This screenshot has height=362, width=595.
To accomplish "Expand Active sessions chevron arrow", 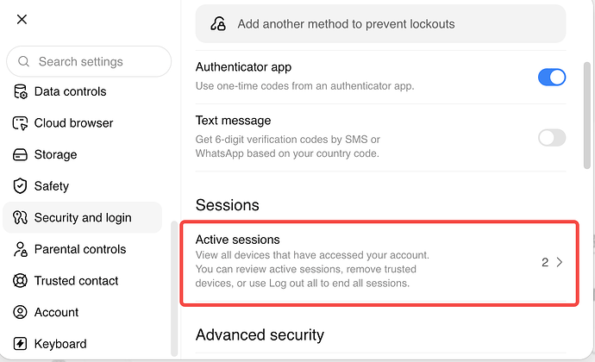I will point(560,262).
